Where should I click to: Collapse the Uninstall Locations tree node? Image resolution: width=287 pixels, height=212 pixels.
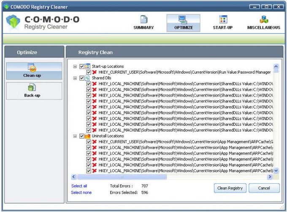(x=75, y=136)
